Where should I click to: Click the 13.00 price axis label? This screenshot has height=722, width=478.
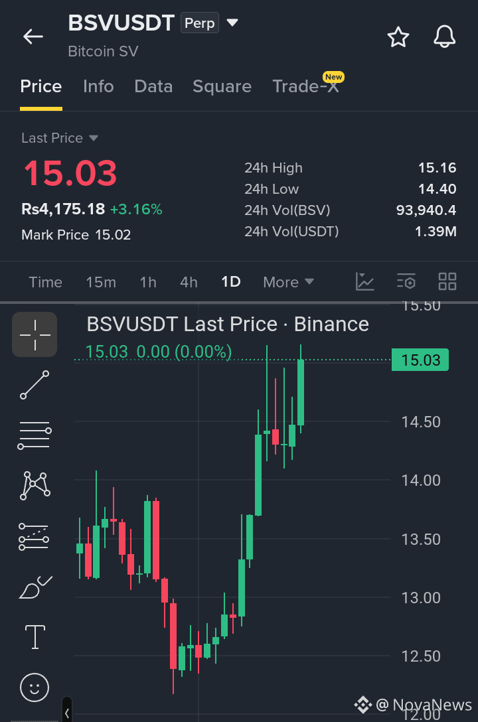point(420,598)
